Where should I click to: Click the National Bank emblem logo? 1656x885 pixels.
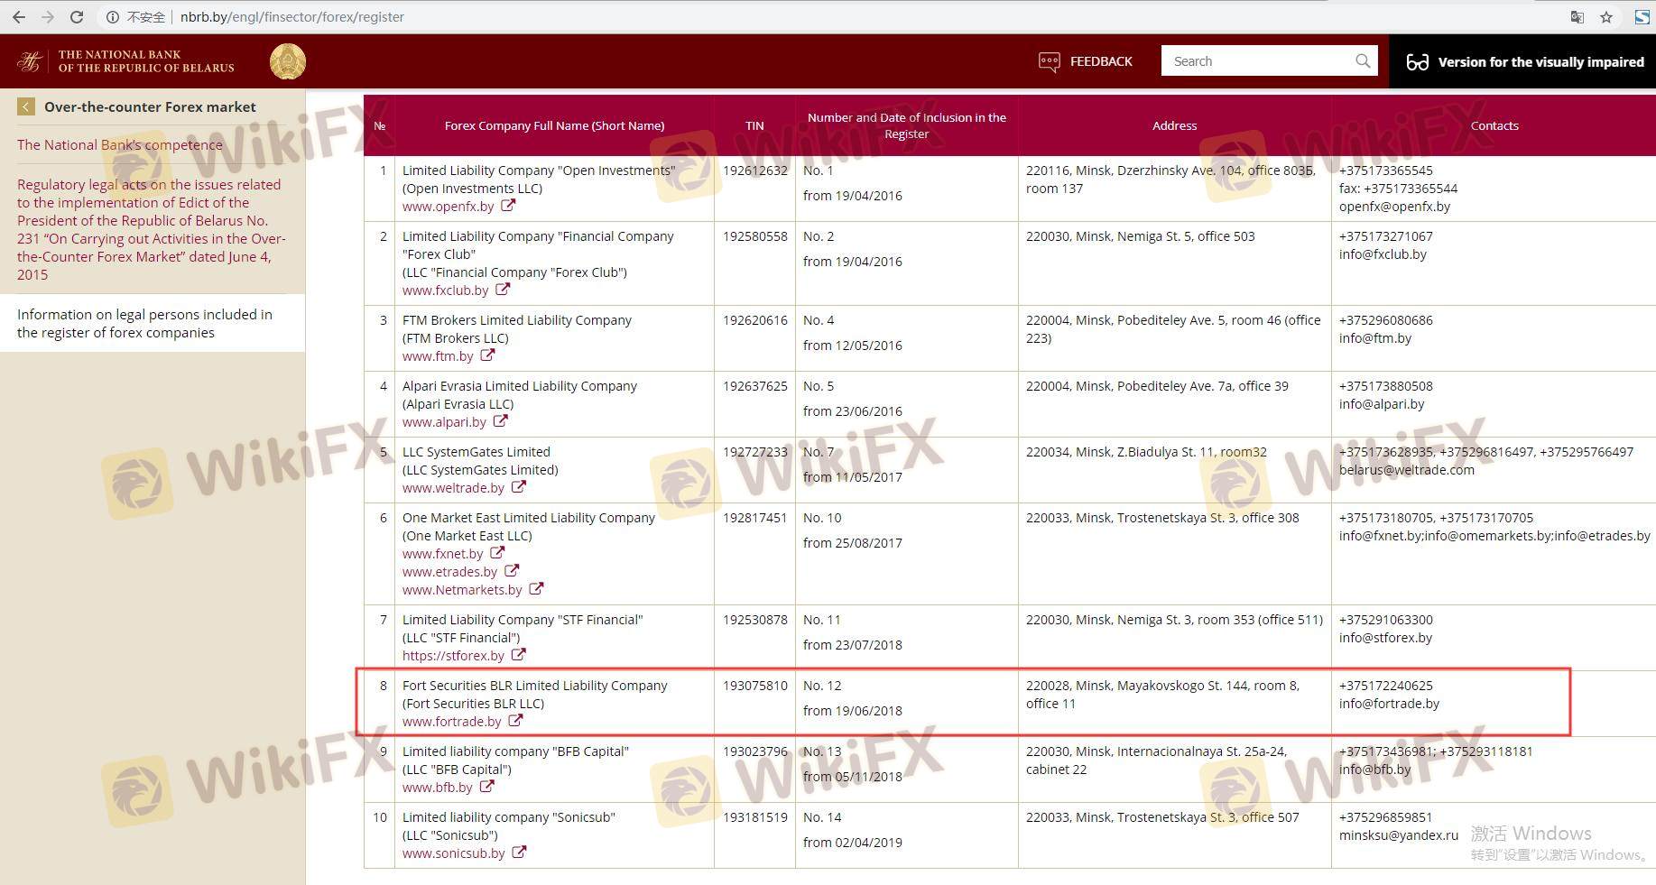tap(288, 61)
